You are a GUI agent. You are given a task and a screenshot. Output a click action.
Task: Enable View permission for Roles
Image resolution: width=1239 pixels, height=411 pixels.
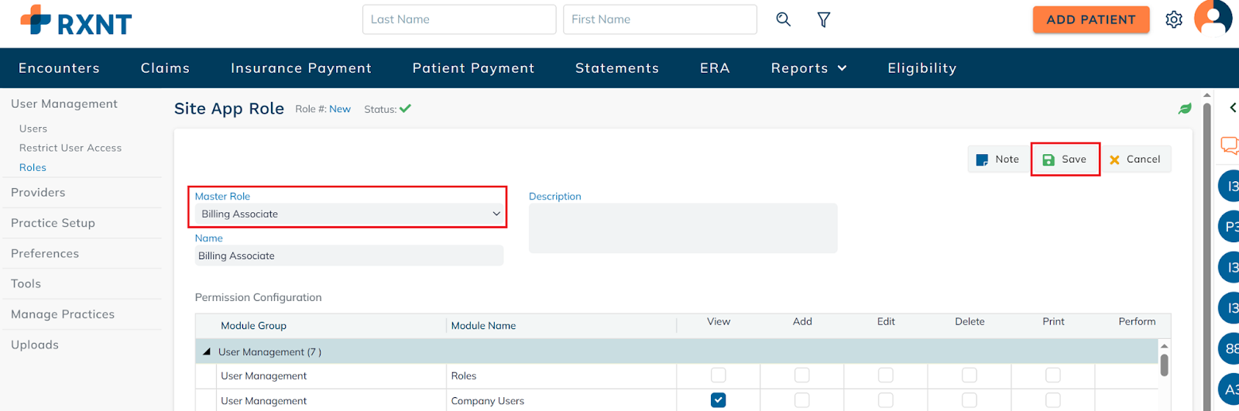click(x=719, y=375)
